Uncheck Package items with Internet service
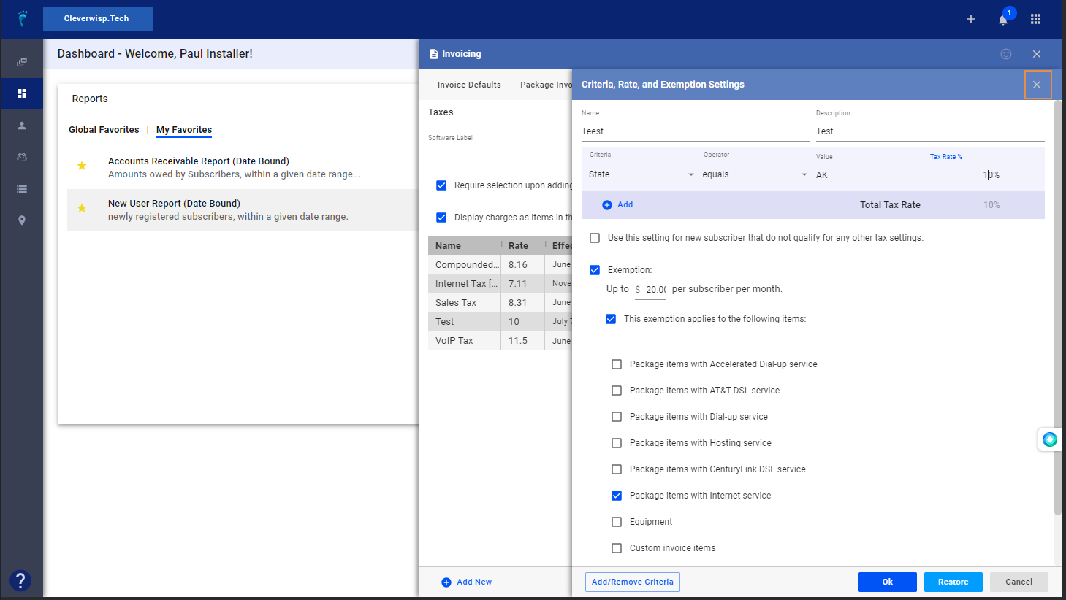Viewport: 1066px width, 600px height. (x=617, y=496)
